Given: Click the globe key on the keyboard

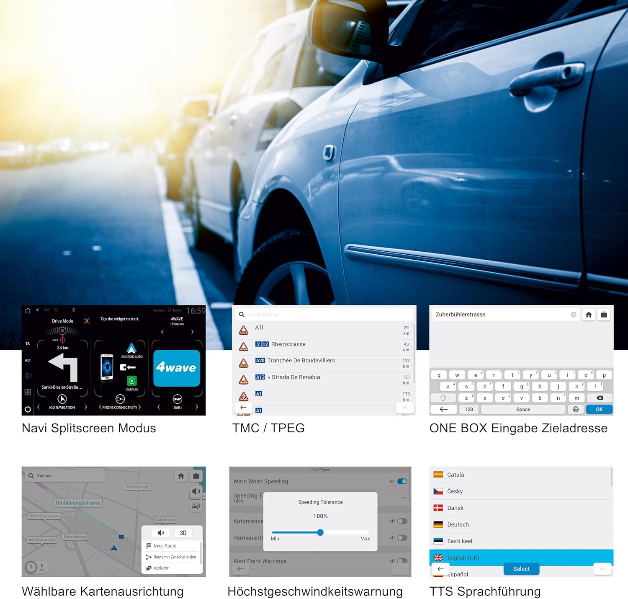Looking at the screenshot, I should [576, 409].
